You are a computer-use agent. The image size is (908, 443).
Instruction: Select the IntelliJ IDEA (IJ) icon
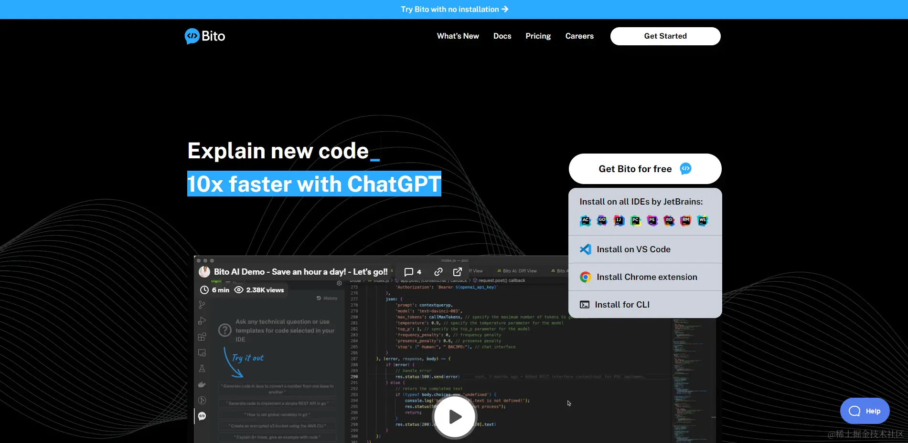click(619, 220)
